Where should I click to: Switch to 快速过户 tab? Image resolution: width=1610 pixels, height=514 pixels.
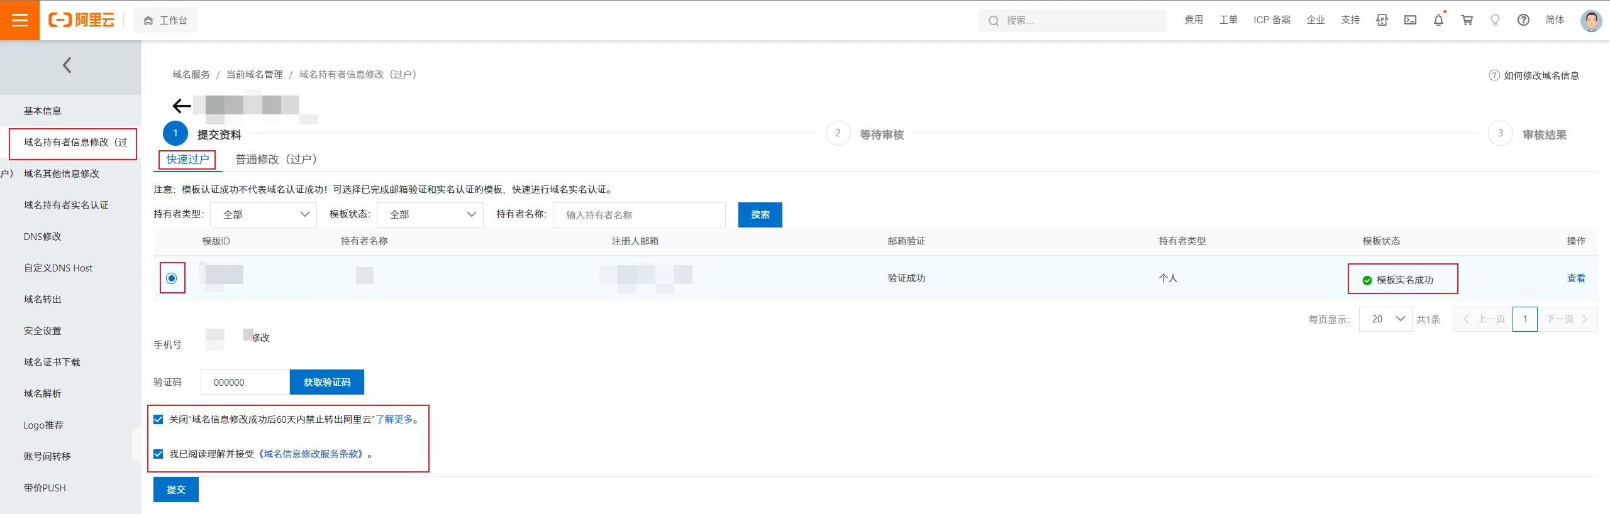point(187,160)
